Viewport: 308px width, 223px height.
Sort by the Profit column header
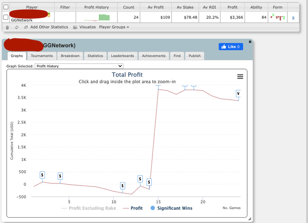(x=232, y=7)
